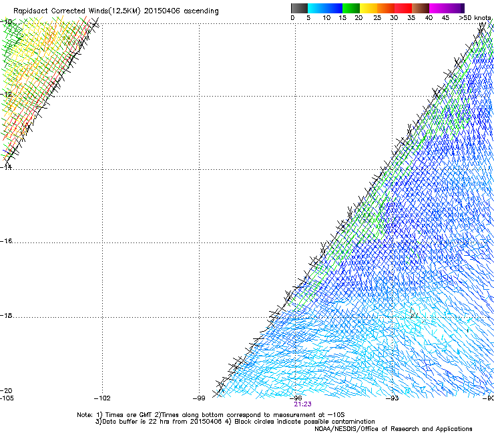Click the brown 35-40 knots legend segment

click(x=421, y=8)
